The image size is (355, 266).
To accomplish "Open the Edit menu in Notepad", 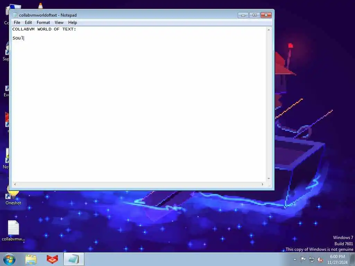I will pyautogui.click(x=28, y=23).
